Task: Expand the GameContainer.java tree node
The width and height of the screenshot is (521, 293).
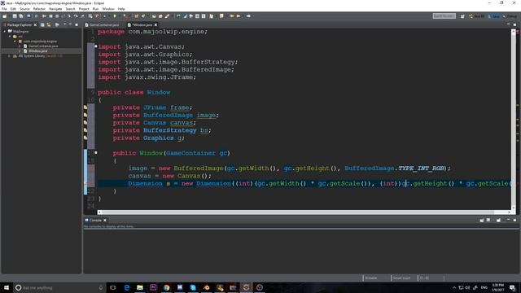Action: [20, 46]
